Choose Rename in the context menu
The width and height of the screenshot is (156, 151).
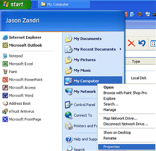click(110, 138)
